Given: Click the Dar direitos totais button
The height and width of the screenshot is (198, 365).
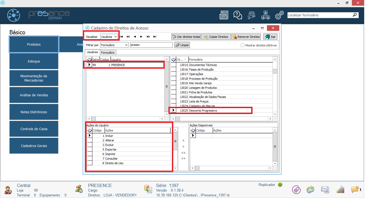Looking at the screenshot, I should click(x=186, y=37).
